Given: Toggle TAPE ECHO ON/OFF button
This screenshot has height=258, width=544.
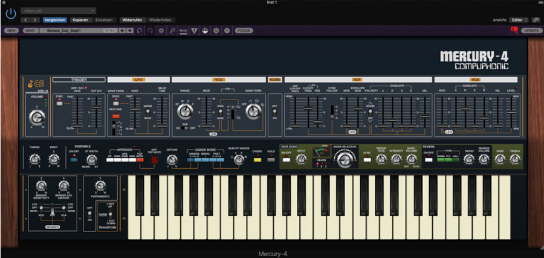Looking at the screenshot, I should tap(287, 160).
